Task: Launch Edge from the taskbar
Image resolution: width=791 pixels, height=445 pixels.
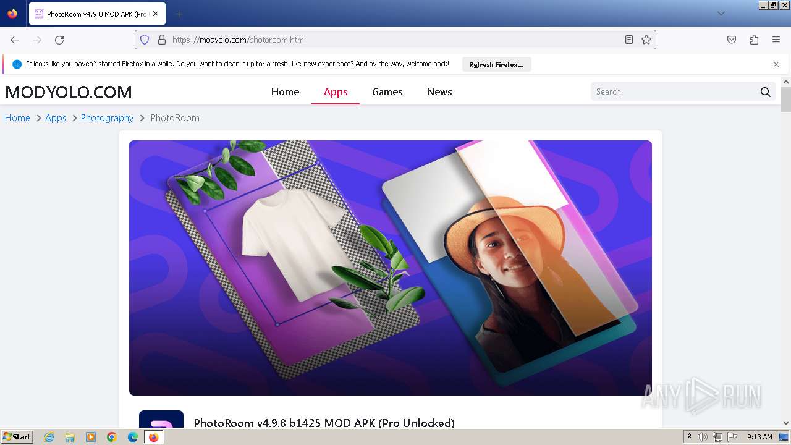Action: 133,437
